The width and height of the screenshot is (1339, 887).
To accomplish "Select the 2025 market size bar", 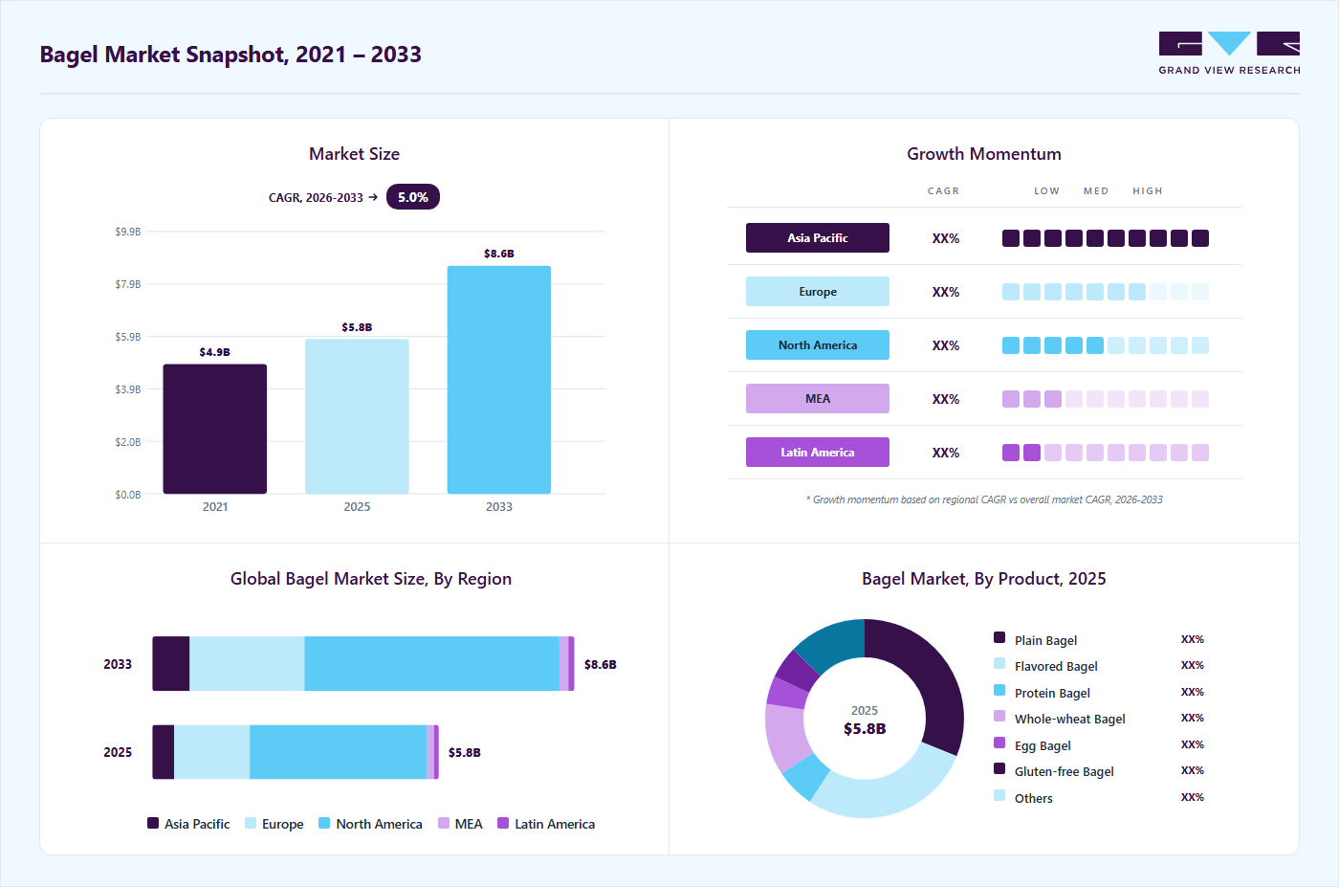I will pos(357,416).
